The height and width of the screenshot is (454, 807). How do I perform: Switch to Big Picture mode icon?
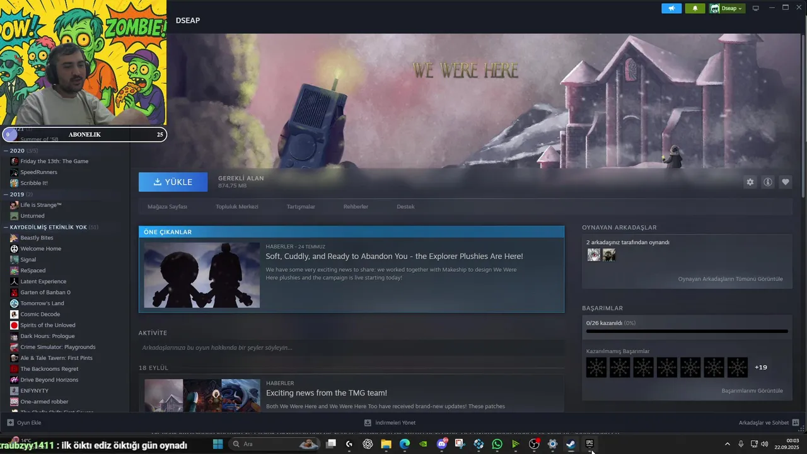[x=755, y=8]
